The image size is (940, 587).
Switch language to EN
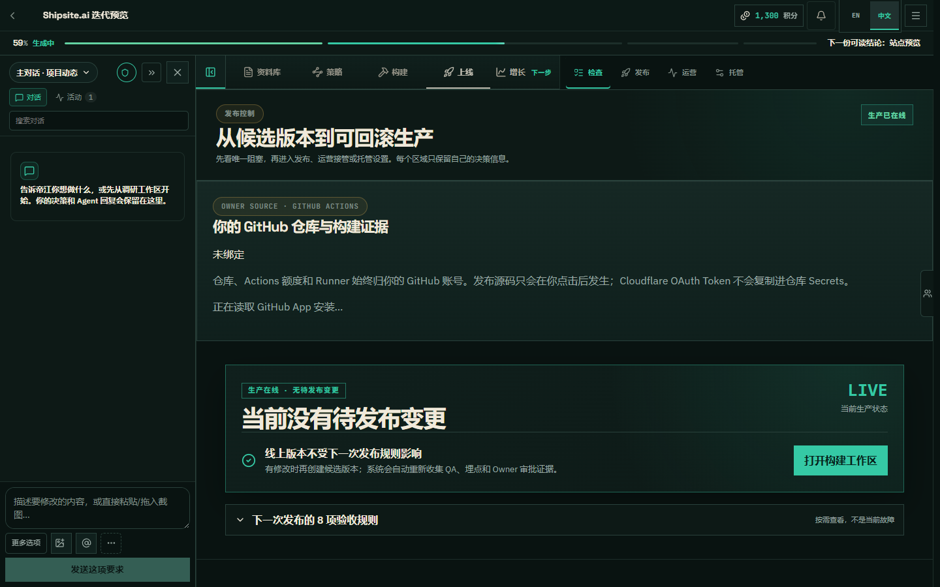[855, 16]
